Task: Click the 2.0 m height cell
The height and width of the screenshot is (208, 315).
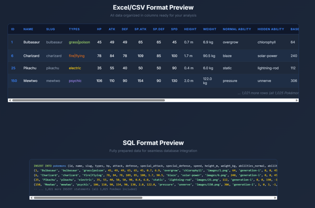Action: coord(189,81)
